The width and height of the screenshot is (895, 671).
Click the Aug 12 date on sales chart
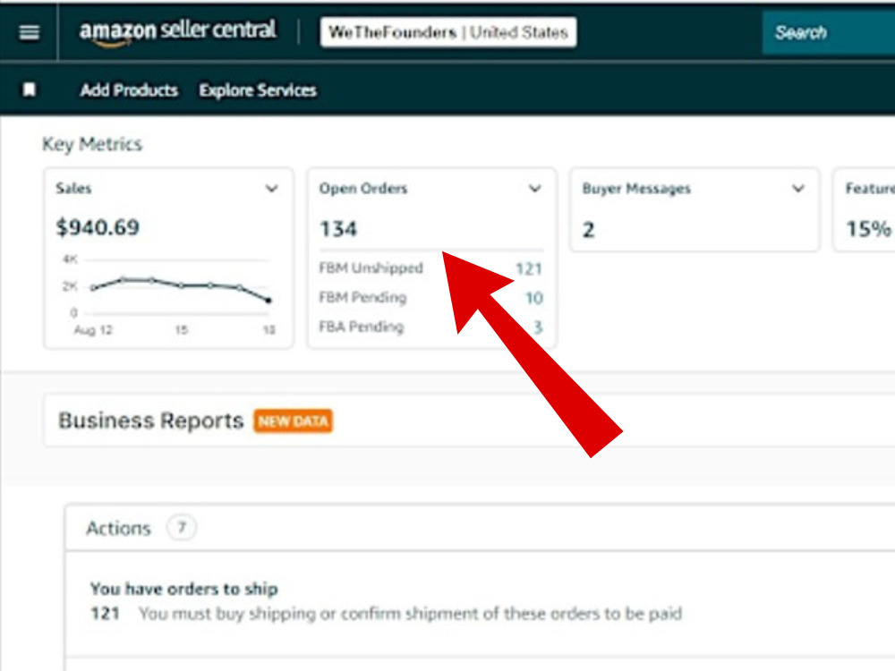(x=93, y=330)
